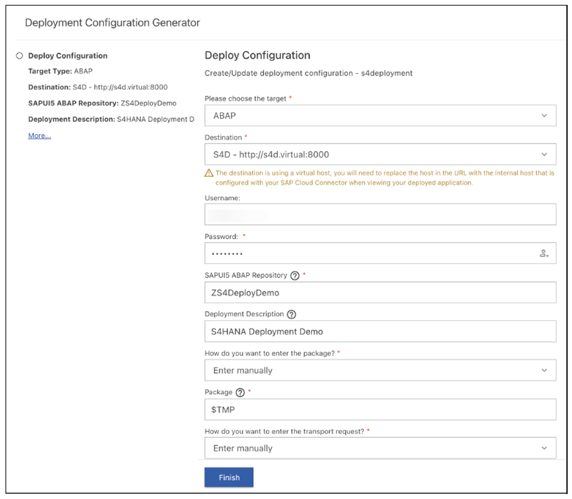
Task: Click the SAPUI5 ABAP Repository help icon
Action: click(x=295, y=276)
